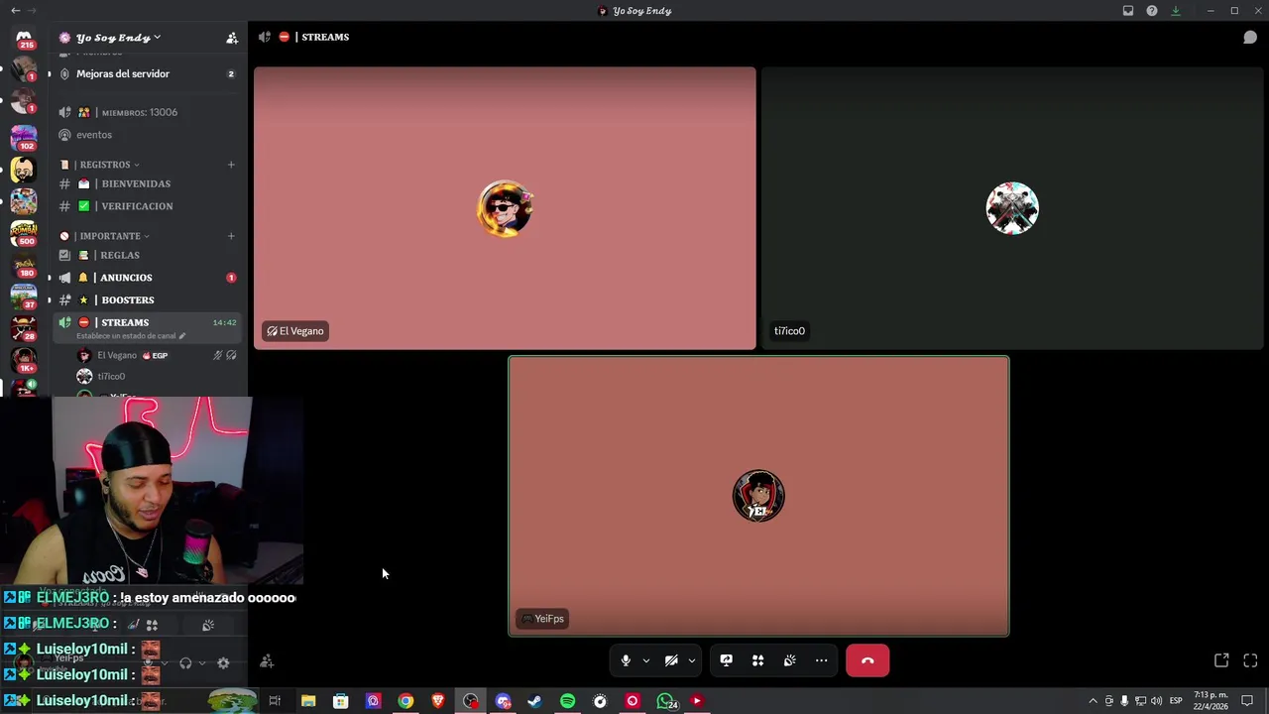
Task: Disconnect from the call with red button
Action: pos(867,660)
